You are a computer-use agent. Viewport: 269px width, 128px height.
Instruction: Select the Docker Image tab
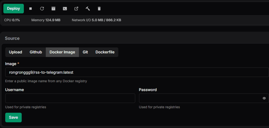pyautogui.click(x=62, y=52)
